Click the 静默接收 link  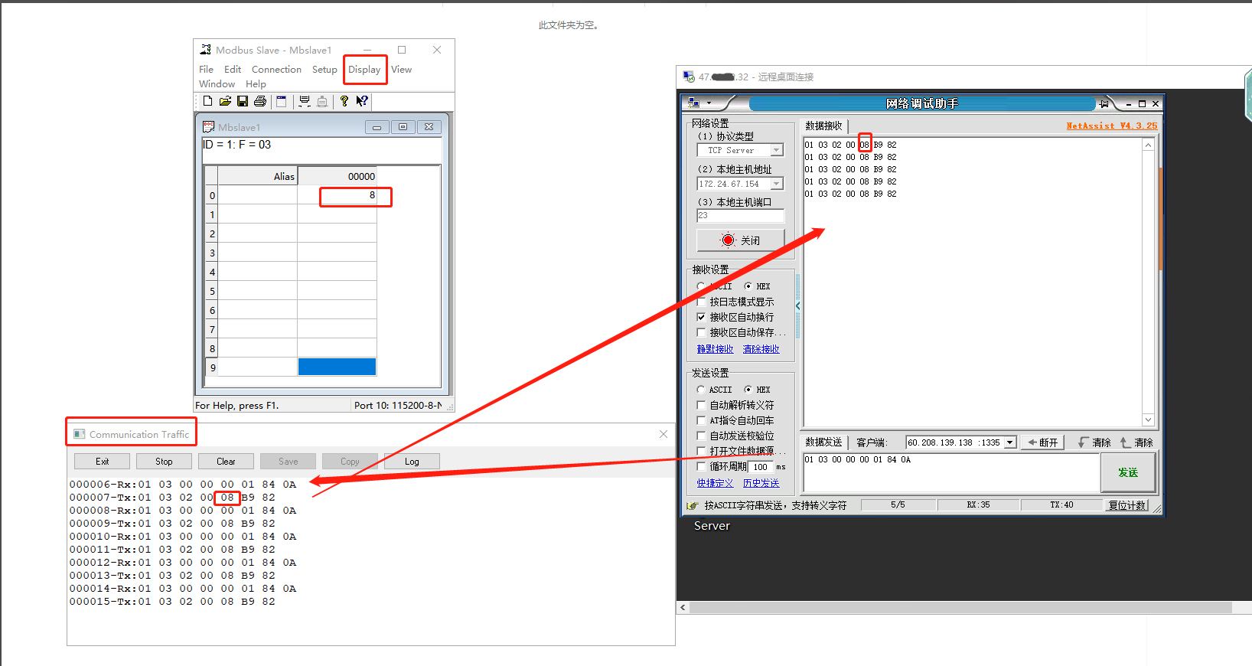[715, 349]
